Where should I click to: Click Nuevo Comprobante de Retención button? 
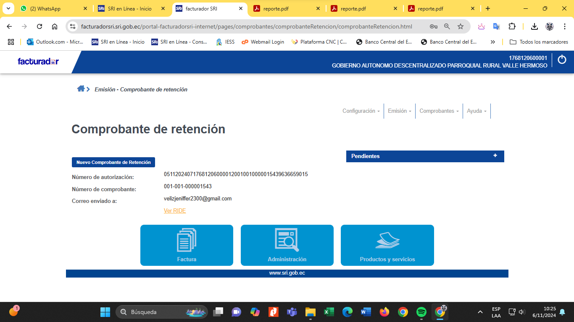(113, 162)
